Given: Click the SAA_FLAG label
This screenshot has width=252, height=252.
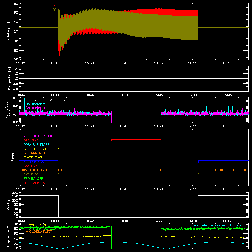Looking at the screenshot, I should click(31, 166).
